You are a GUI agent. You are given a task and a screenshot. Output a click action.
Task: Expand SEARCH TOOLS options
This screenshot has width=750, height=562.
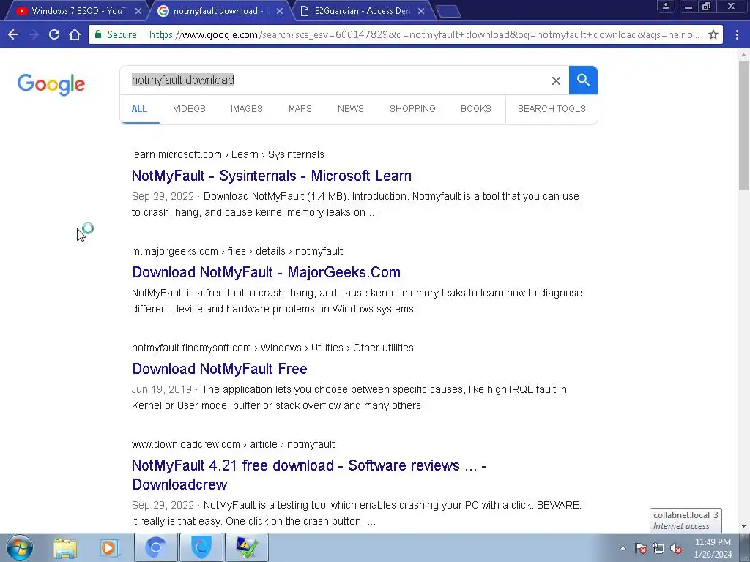(x=552, y=109)
